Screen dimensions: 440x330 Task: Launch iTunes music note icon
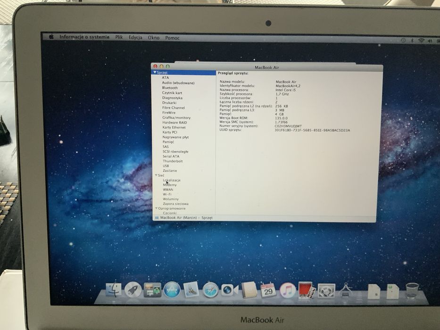coord(287,290)
